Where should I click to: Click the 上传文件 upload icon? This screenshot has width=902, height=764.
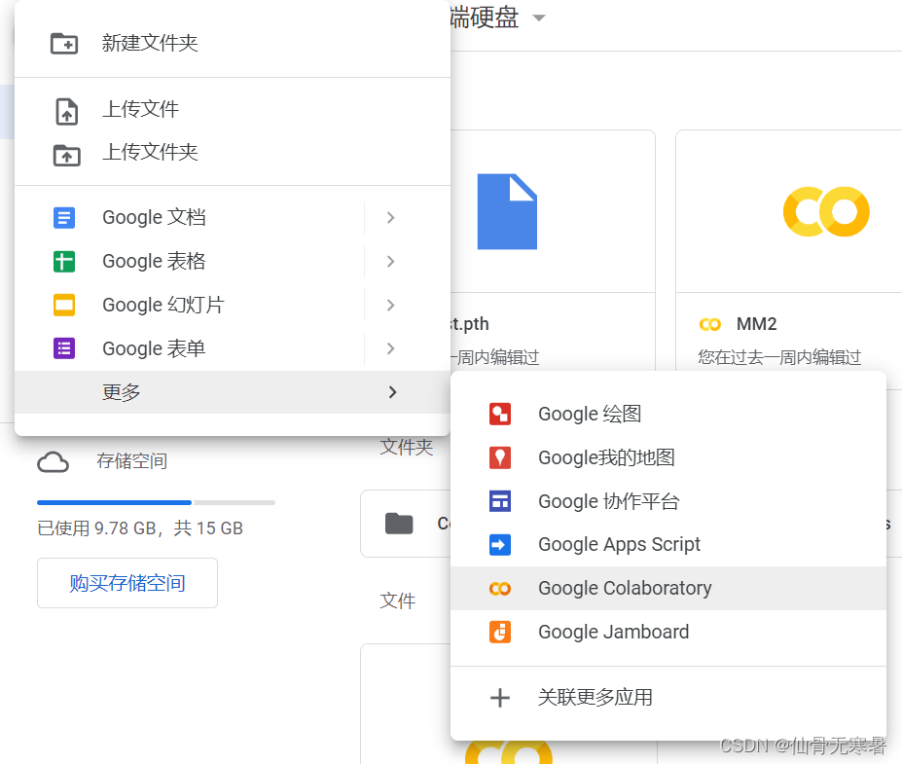point(64,109)
